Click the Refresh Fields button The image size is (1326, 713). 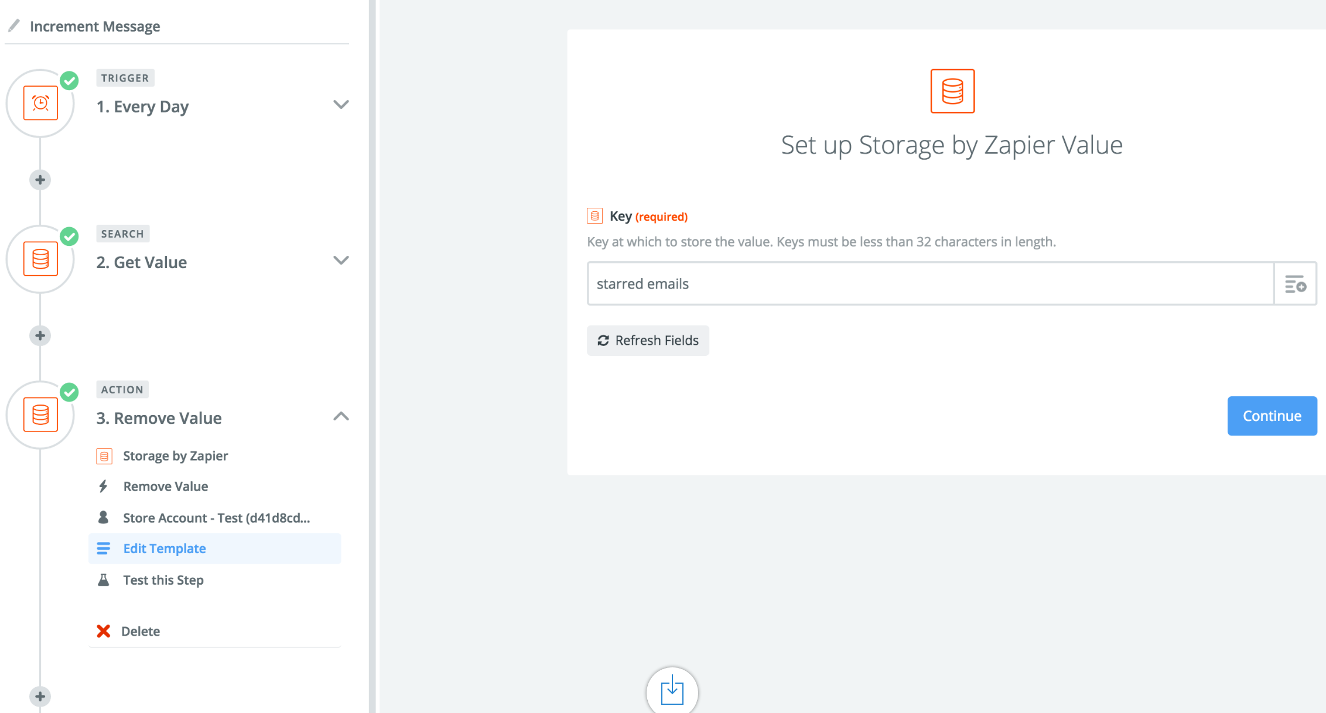pyautogui.click(x=648, y=341)
